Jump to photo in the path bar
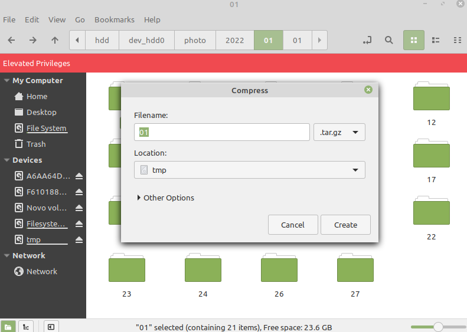This screenshot has height=332, width=467. click(195, 40)
